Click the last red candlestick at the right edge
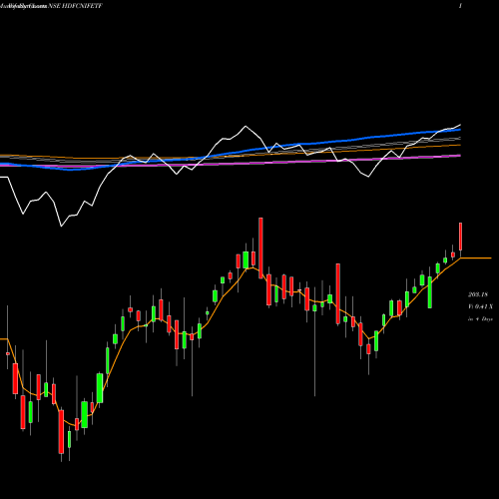 pyautogui.click(x=461, y=237)
